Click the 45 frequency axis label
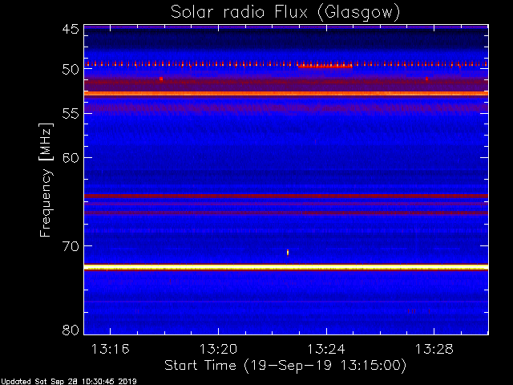Screen dimensions: 513x385 pyautogui.click(x=71, y=29)
